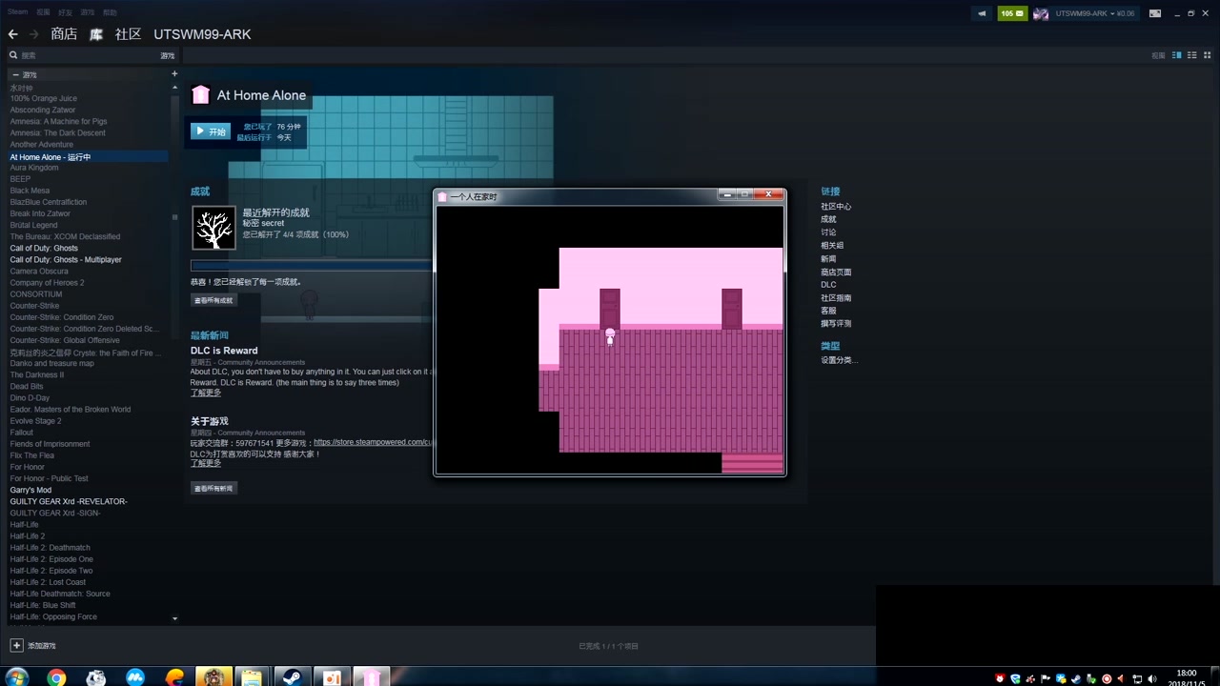Viewport: 1220px width, 686px height.
Task: Open the UTSWM99-ARK profile tab
Action: 202,34
